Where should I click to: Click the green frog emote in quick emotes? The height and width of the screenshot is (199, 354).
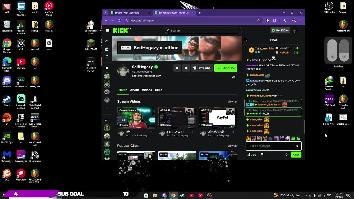click(x=270, y=138)
